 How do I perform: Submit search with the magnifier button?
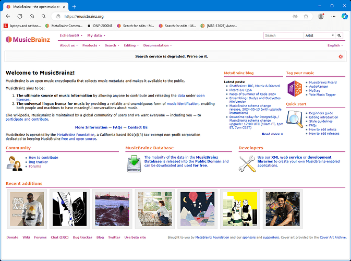(339, 35)
